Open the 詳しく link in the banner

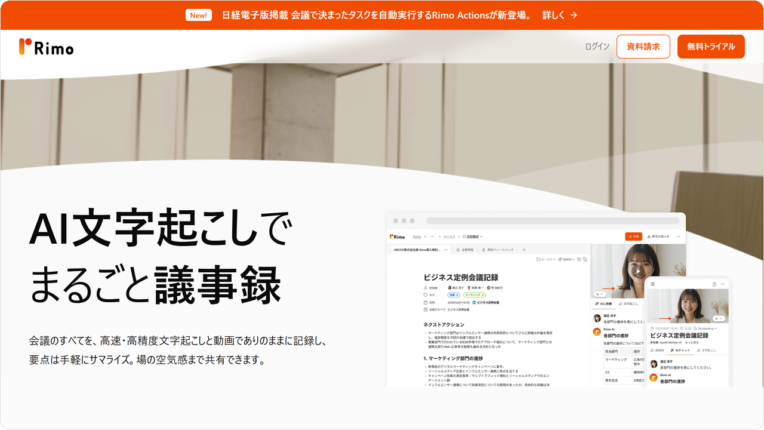[x=559, y=15]
